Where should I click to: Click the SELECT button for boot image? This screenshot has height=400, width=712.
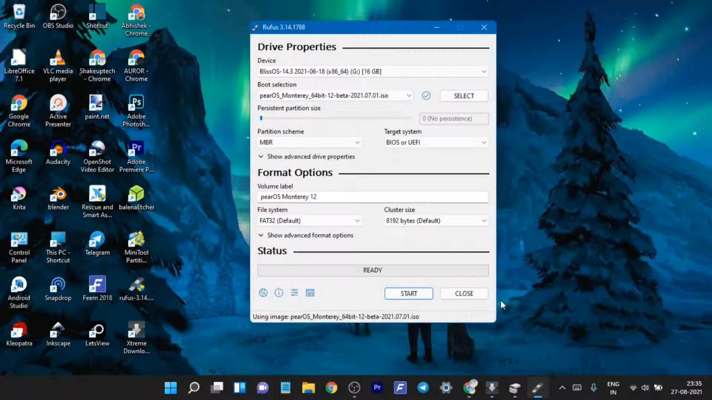[464, 95]
